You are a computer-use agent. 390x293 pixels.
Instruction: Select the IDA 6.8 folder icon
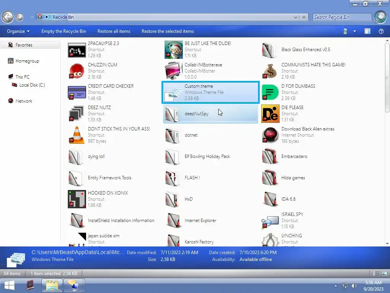point(270,199)
